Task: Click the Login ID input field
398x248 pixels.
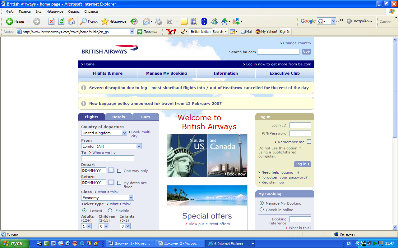Action: (x=300, y=125)
